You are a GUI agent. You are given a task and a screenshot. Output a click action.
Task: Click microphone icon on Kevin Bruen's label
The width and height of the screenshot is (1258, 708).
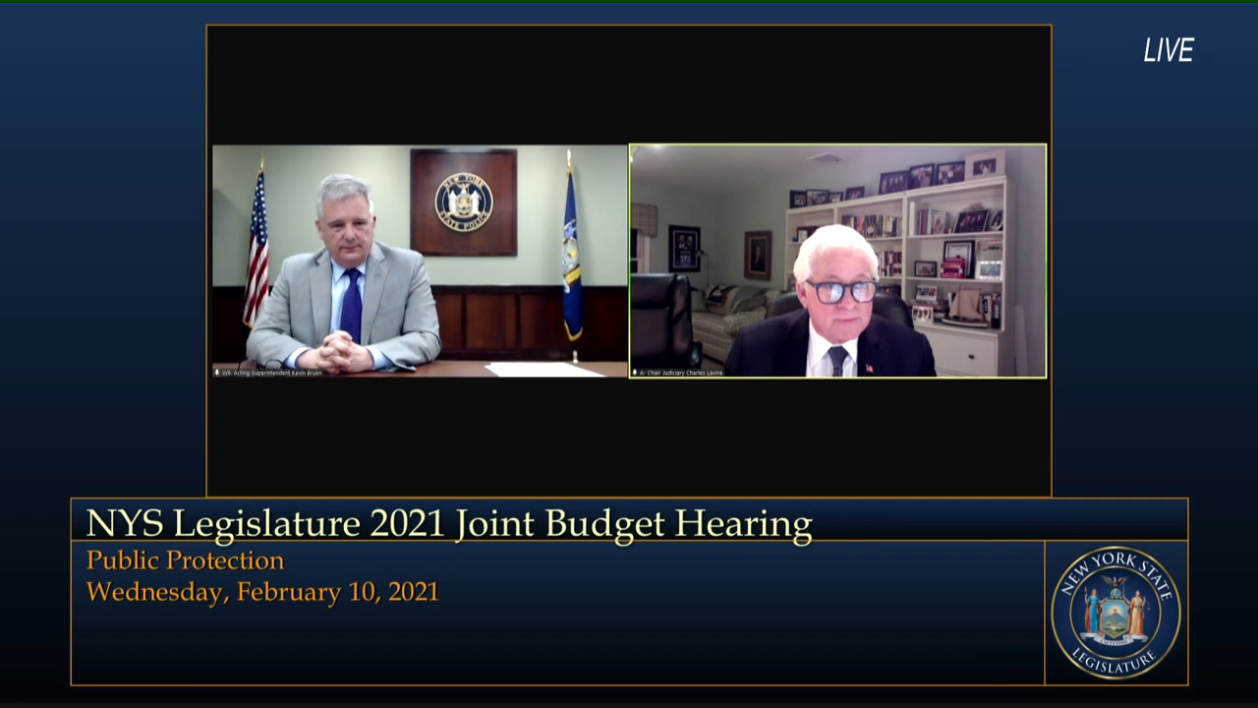[217, 373]
